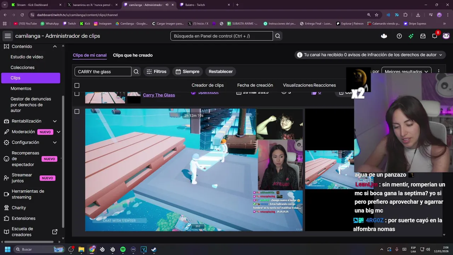
Task: Open Gestor de denuncias por derechos de autor
Action: (31, 104)
